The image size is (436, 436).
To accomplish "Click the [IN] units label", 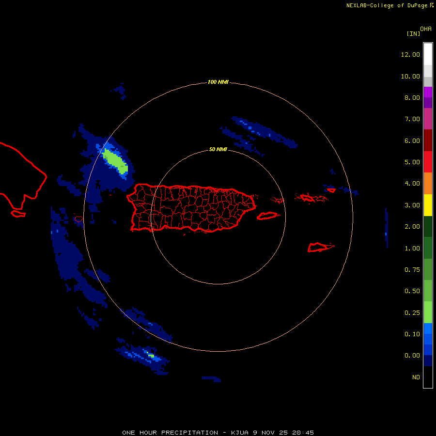I will (x=413, y=33).
